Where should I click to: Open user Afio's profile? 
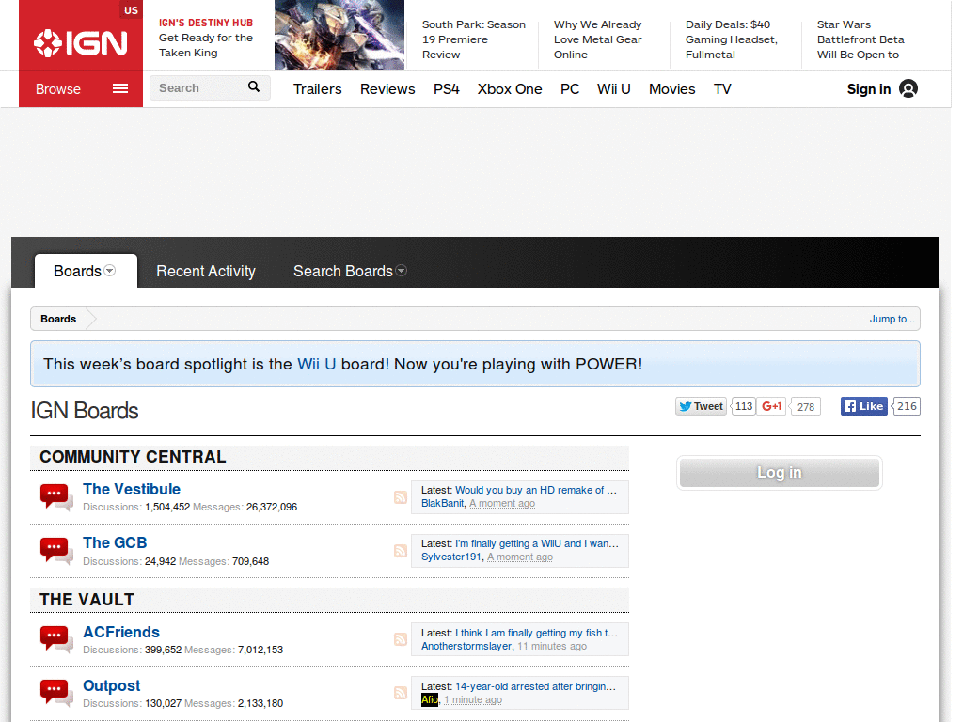(x=430, y=699)
